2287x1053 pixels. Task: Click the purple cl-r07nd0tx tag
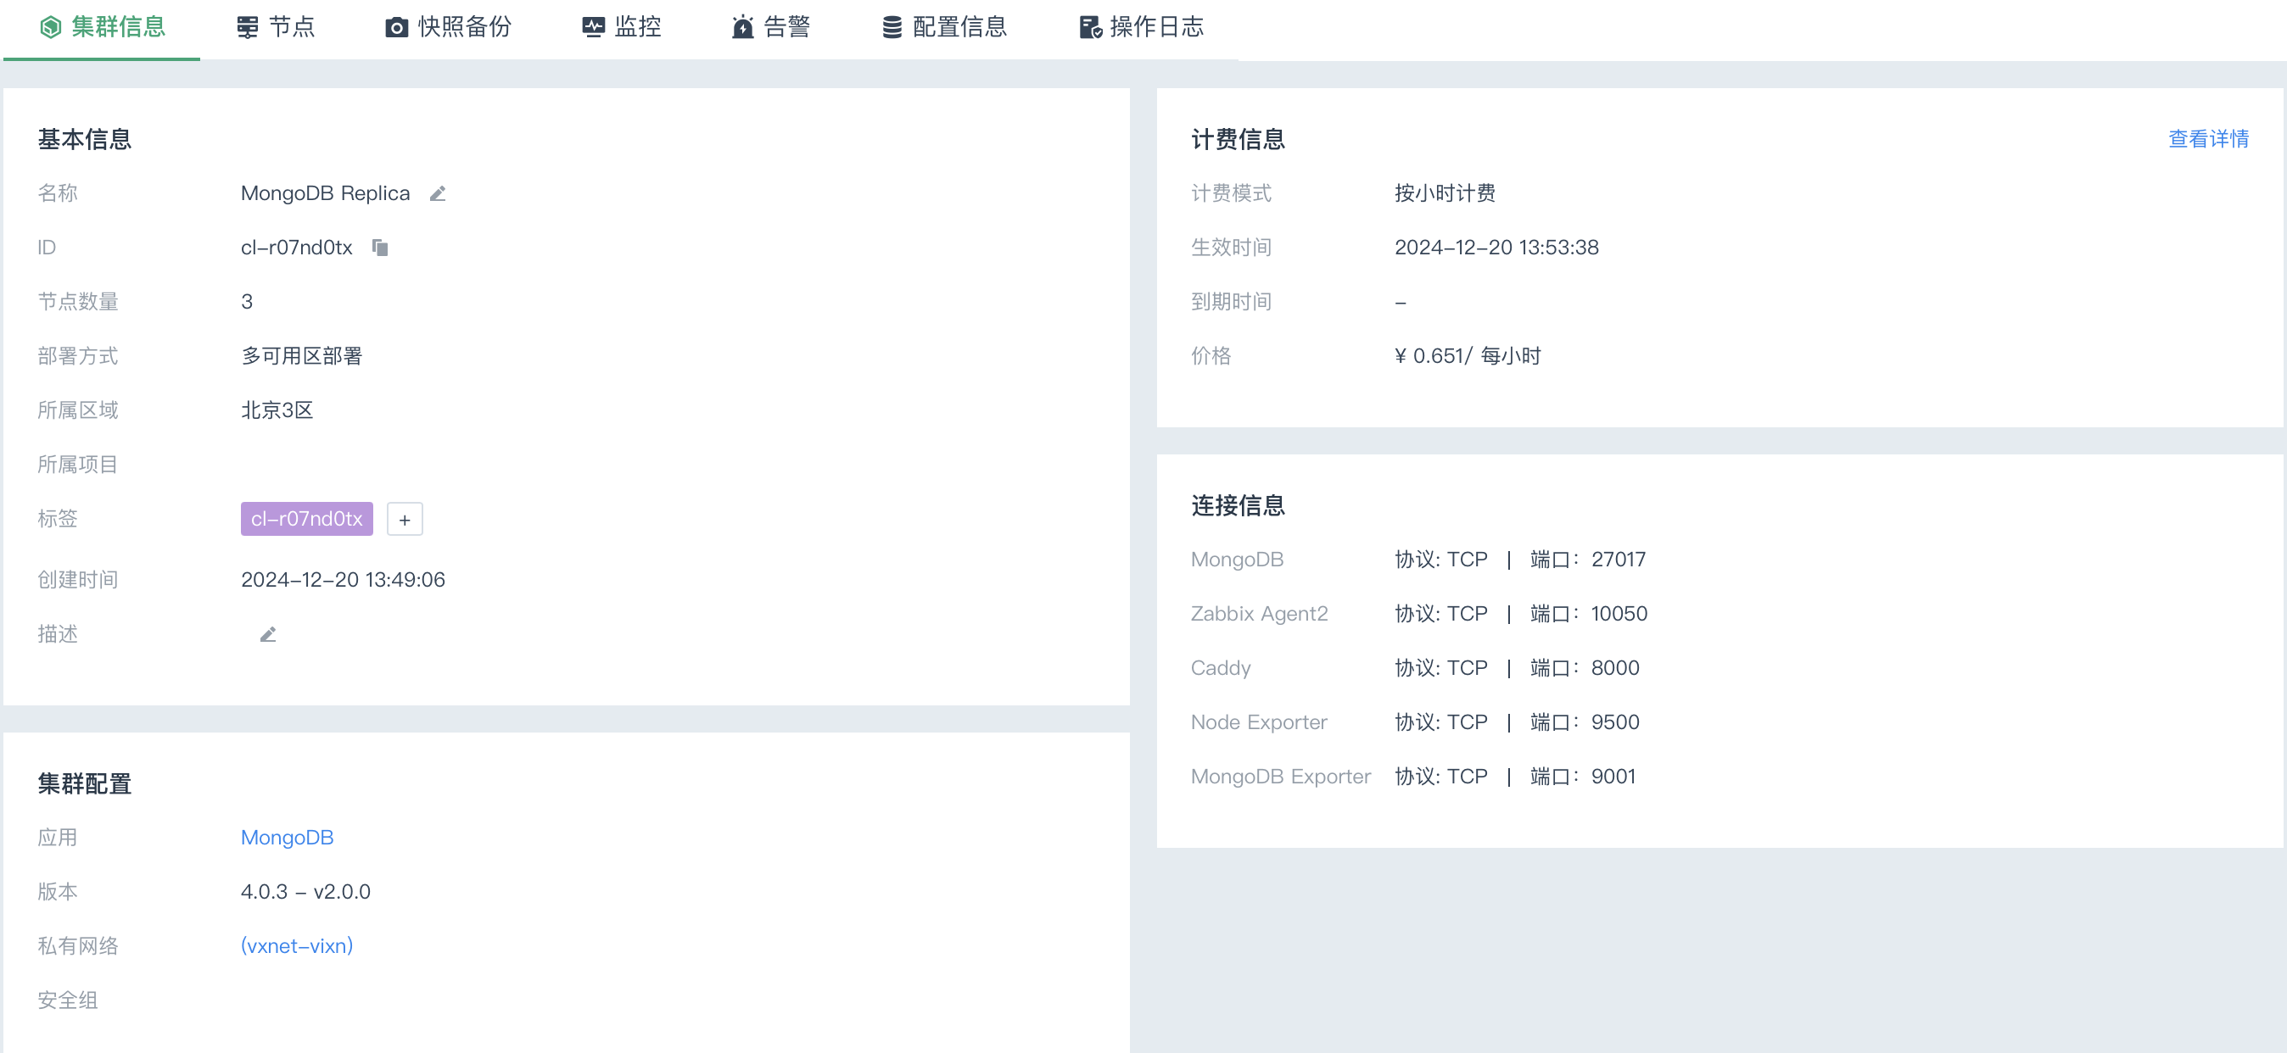click(x=306, y=519)
